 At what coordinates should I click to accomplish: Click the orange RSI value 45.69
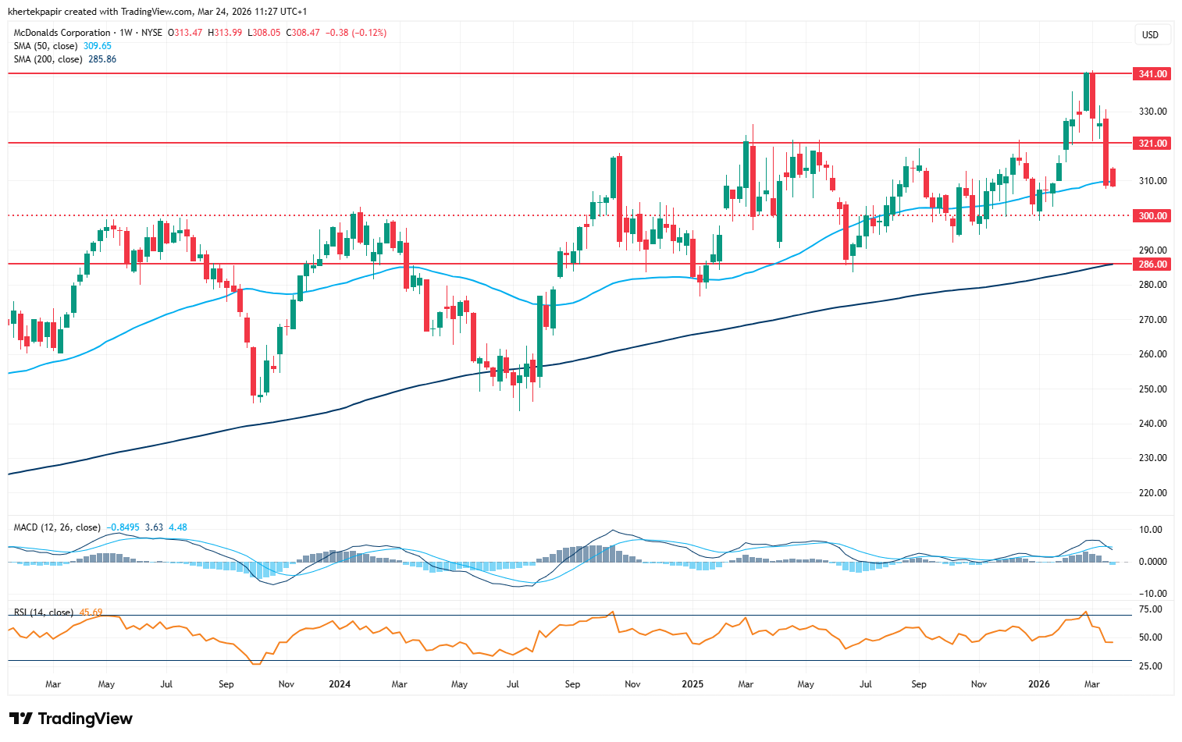click(x=91, y=612)
